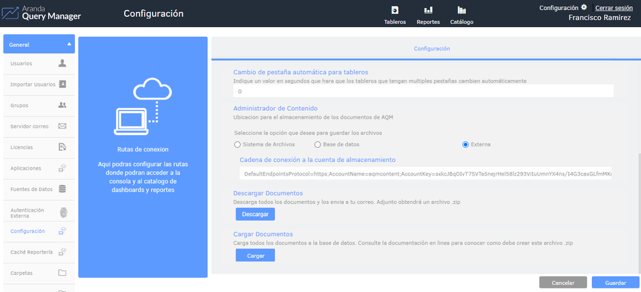This screenshot has height=292, width=641.
Task: Collapse the General sidebar section
Action: click(x=69, y=44)
